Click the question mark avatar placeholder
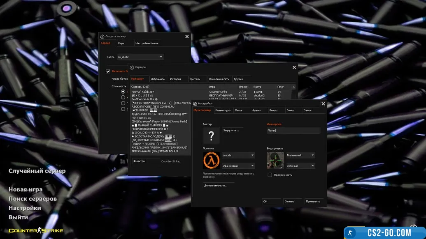 click(211, 136)
